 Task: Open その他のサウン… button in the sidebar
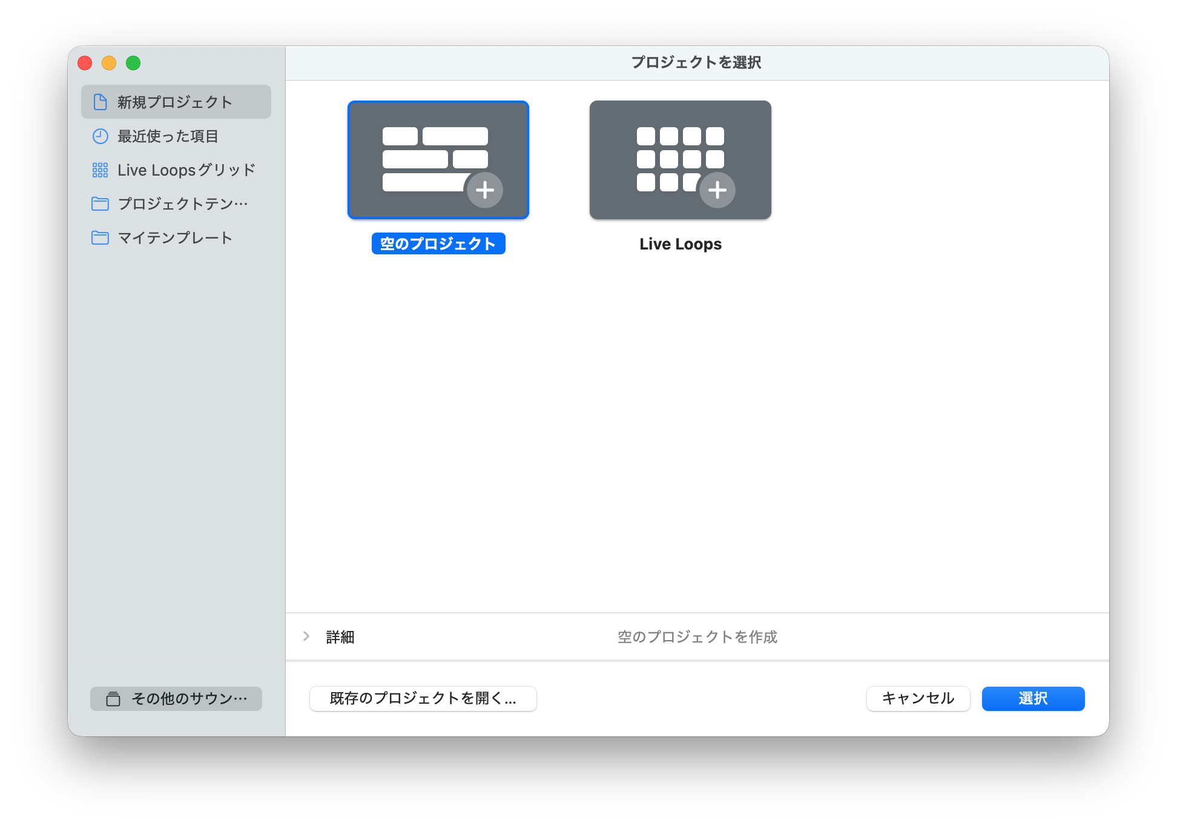(176, 699)
